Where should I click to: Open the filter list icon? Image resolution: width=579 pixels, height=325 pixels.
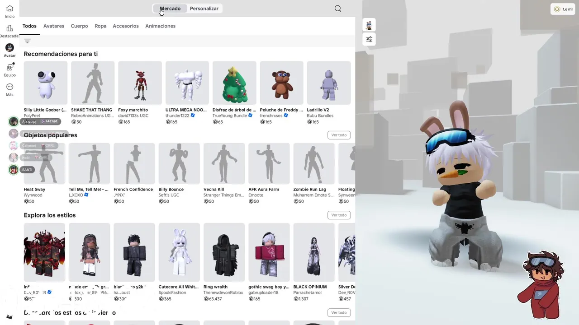point(27,41)
